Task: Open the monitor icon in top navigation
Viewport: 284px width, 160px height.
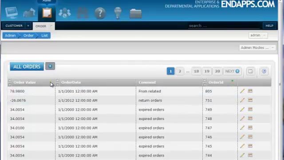Action: 12,13
